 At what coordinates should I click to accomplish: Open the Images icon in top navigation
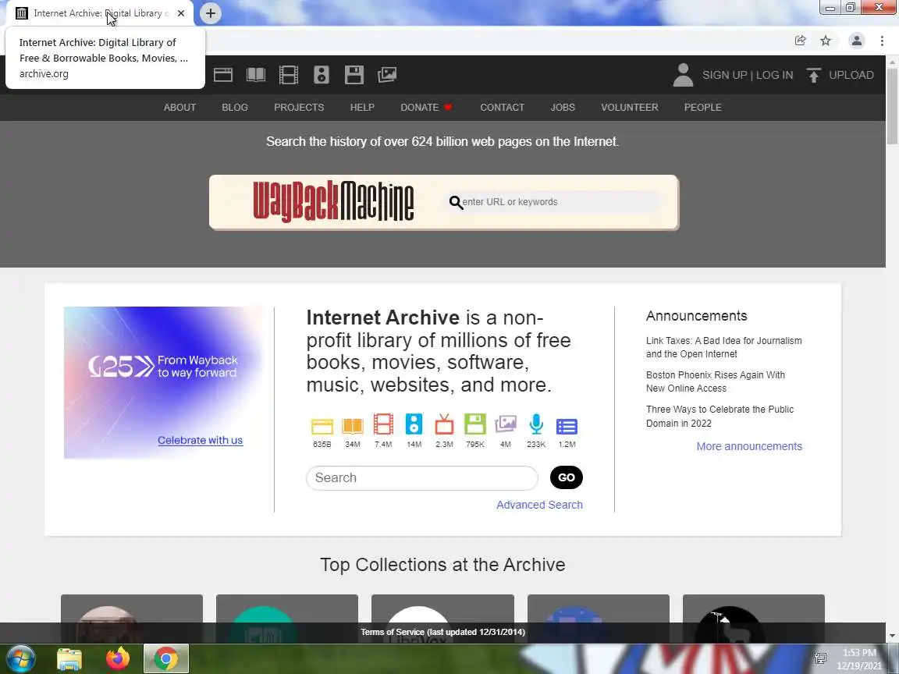pos(387,75)
